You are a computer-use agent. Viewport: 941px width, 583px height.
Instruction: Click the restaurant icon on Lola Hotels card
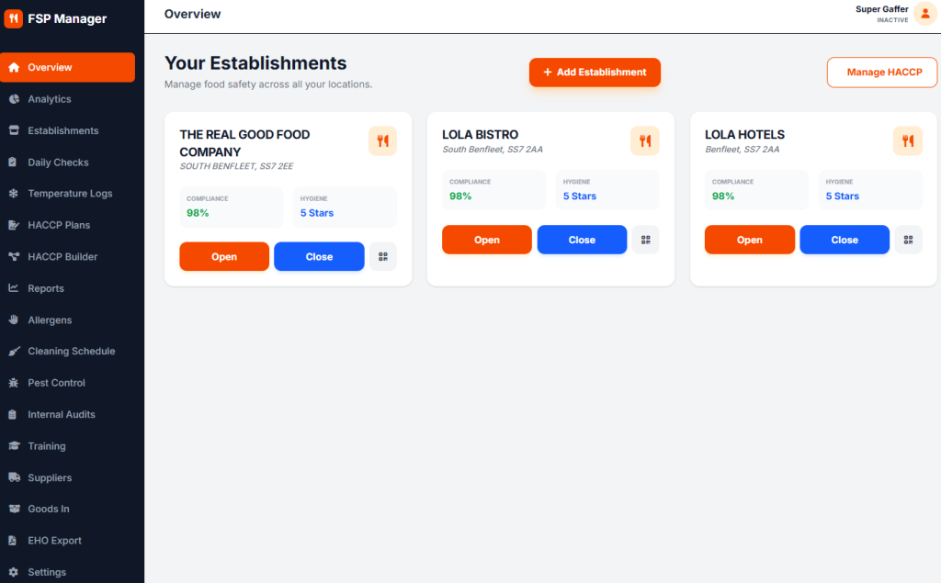tap(908, 141)
